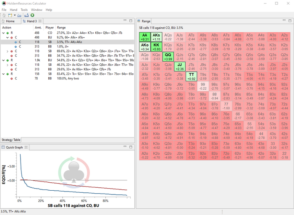
Task: Toggle the KK hand cell
Action: click(156, 47)
